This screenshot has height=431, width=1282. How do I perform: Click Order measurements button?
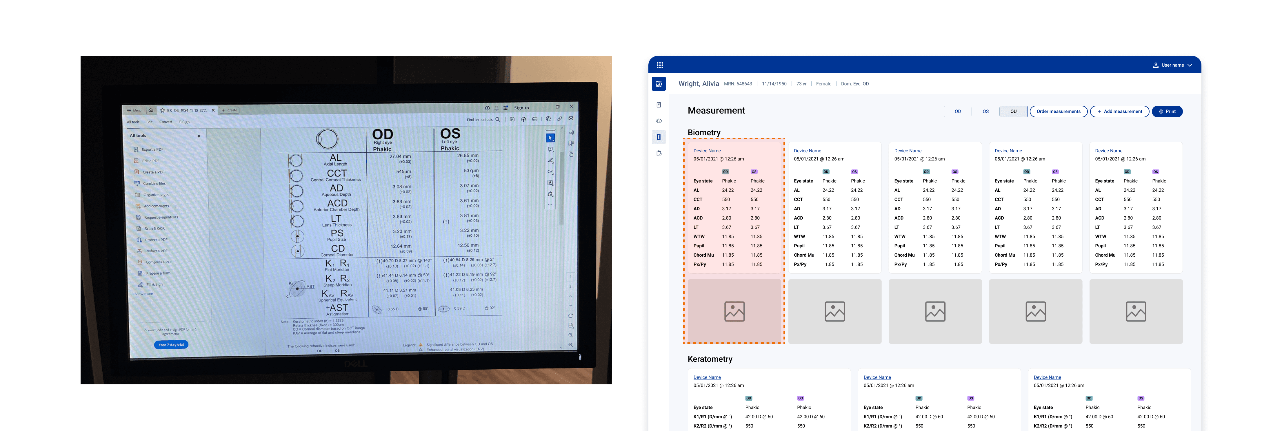1058,111
